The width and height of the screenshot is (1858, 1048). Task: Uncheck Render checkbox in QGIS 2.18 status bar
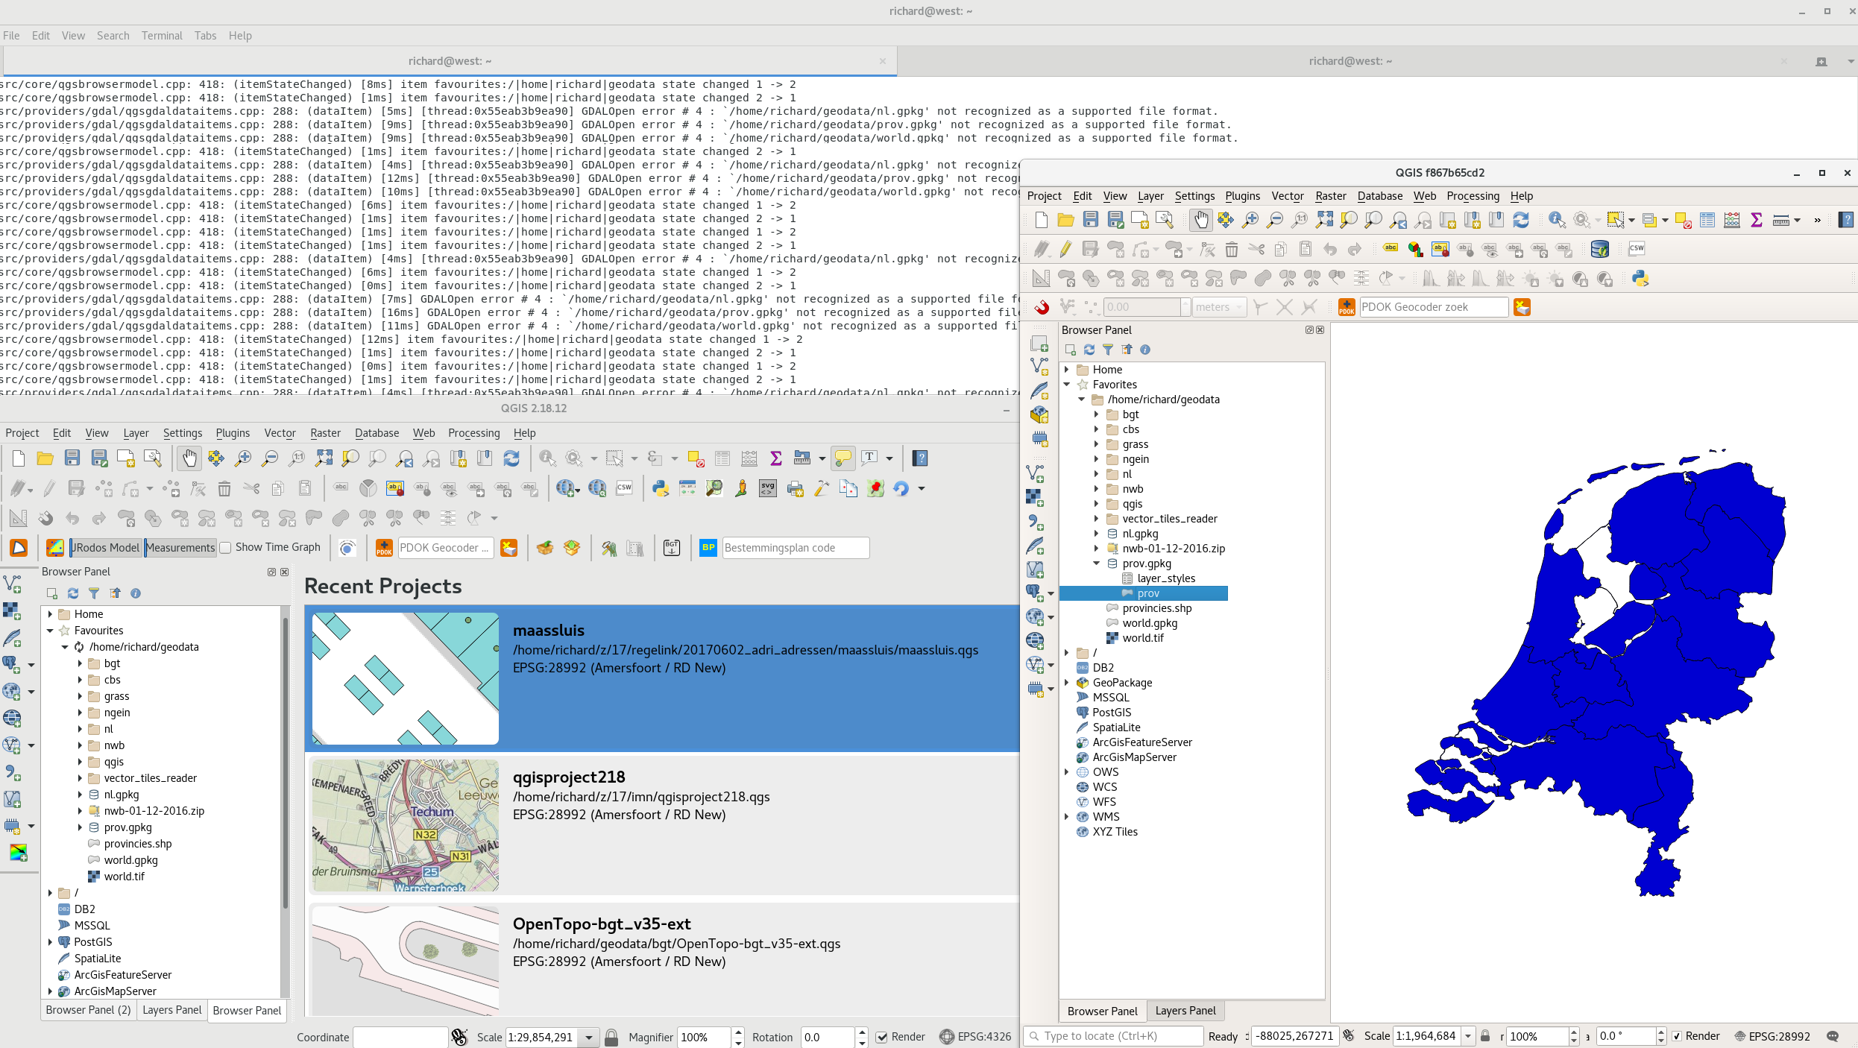[x=882, y=1037]
